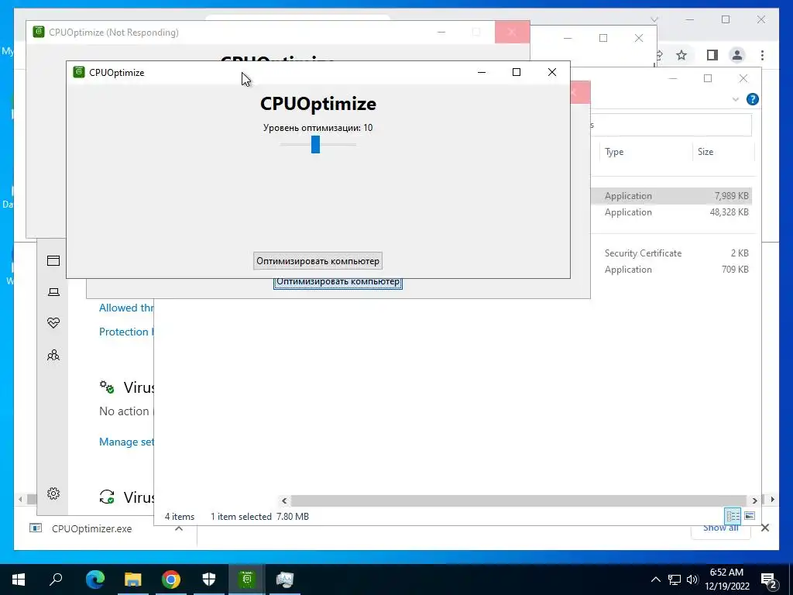Screen dimensions: 793x595
Task: Maximize the front CPUOptimize window
Action: [517, 72]
